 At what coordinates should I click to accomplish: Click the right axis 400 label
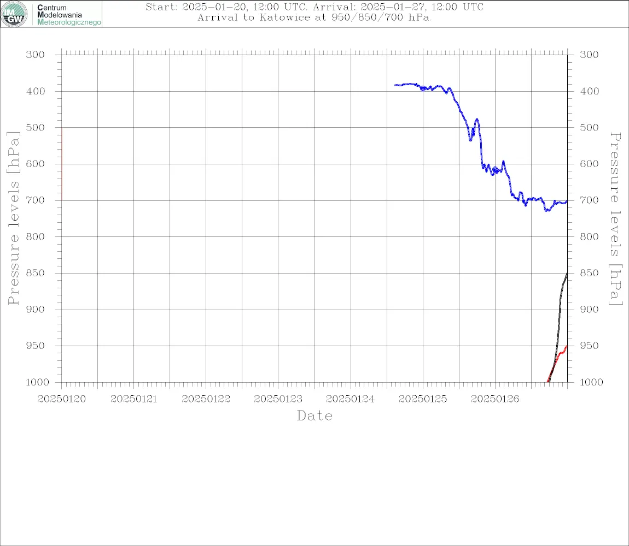coord(589,91)
